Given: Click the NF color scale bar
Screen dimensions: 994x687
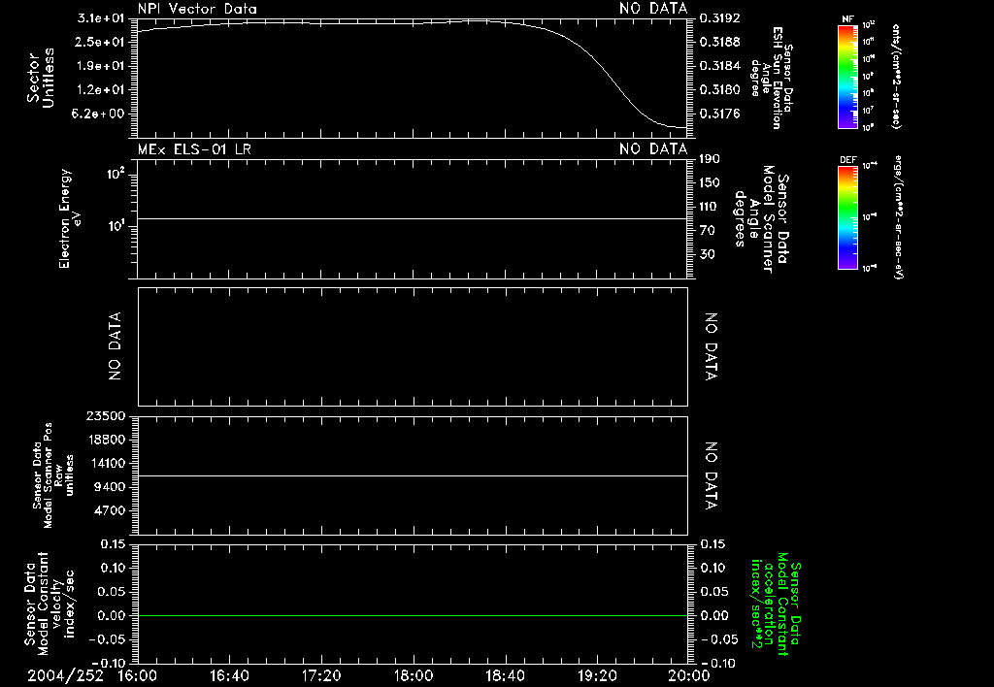Looking at the screenshot, I should pos(848,77).
